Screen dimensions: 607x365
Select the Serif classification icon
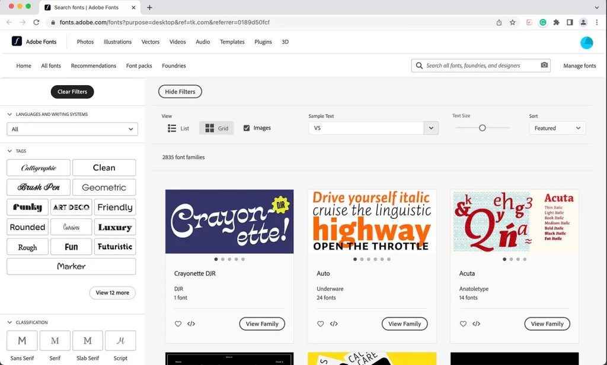pos(55,341)
